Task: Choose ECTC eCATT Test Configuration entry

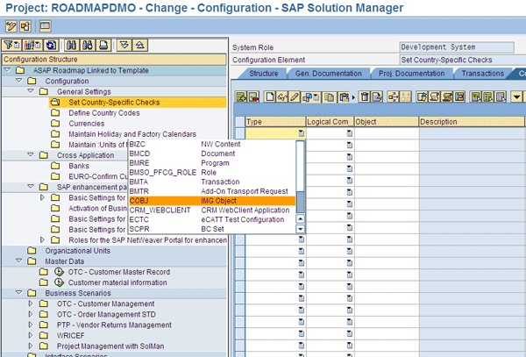Action: pyautogui.click(x=212, y=220)
